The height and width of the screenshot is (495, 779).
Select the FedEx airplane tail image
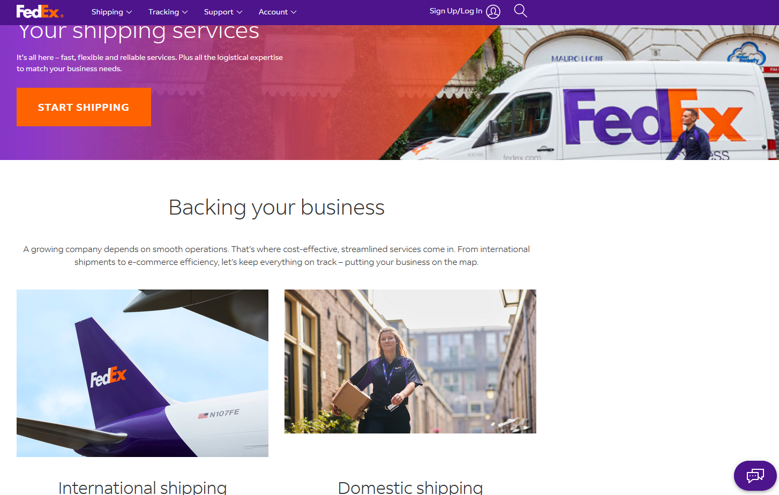coord(143,373)
